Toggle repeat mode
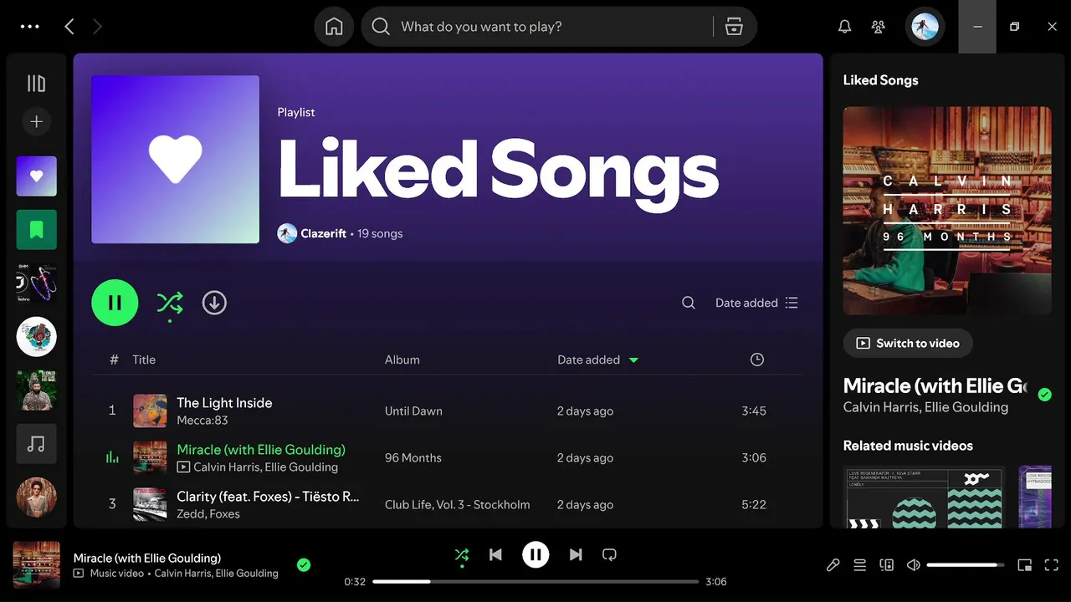 pyautogui.click(x=610, y=554)
